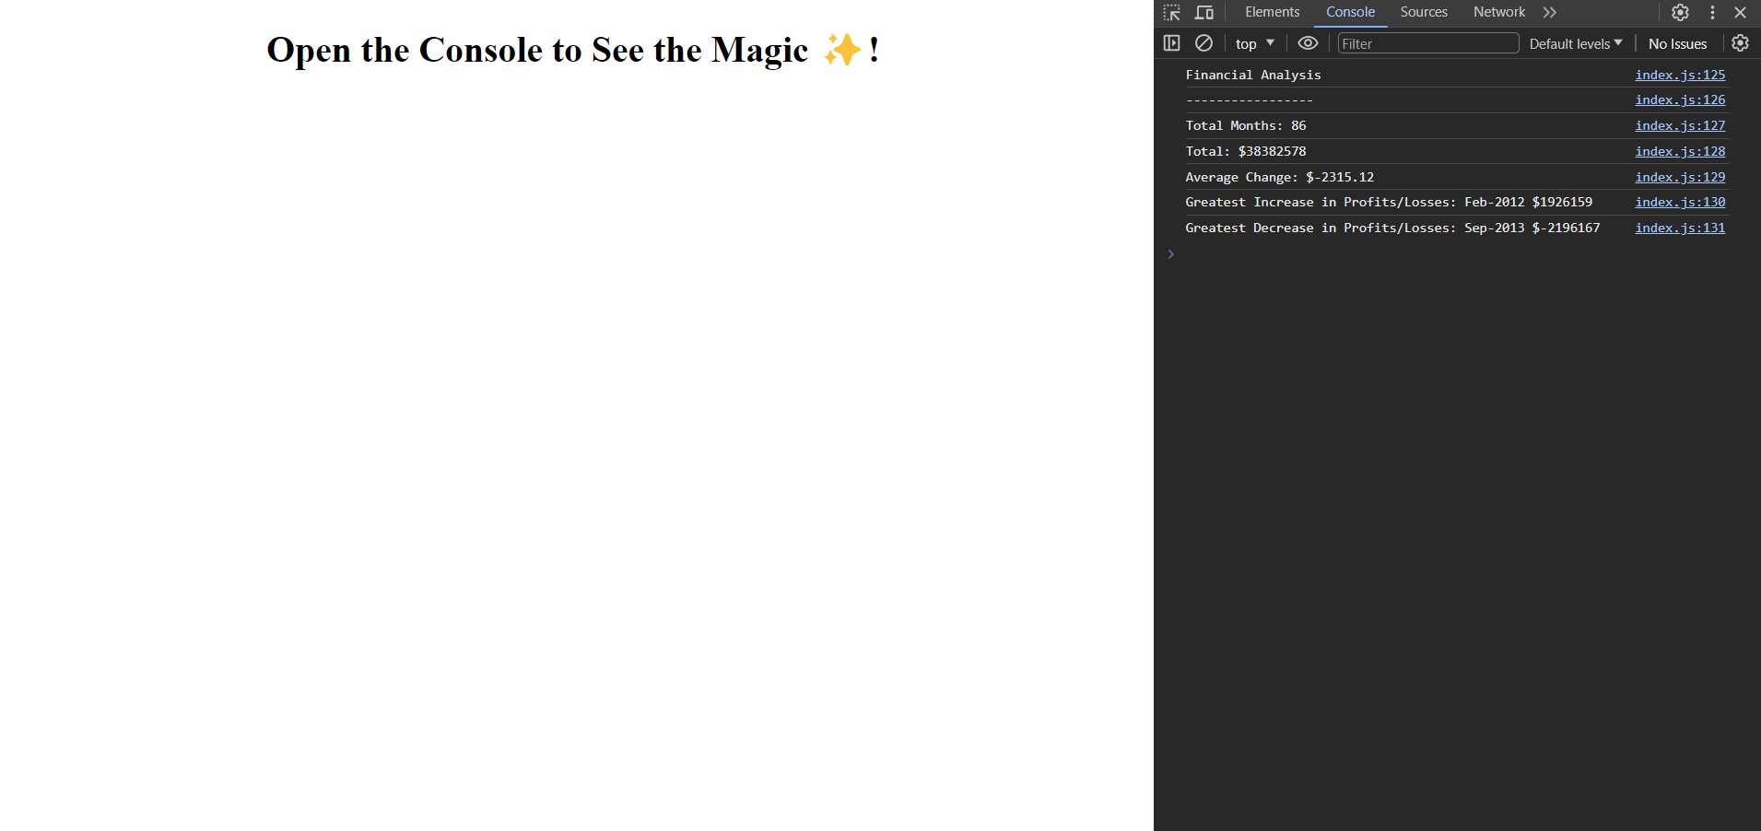Viewport: 1761px width, 831px height.
Task: Show more DevTools tabs with double chevron
Action: (x=1550, y=13)
